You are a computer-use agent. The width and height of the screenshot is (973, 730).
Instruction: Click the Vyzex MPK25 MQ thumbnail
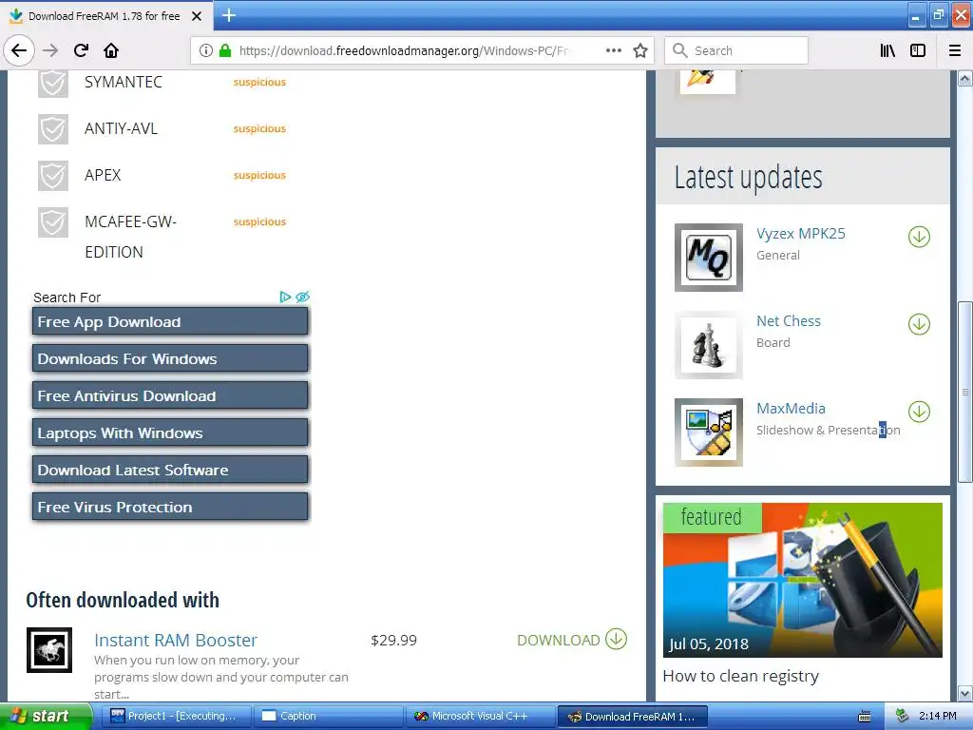(709, 257)
